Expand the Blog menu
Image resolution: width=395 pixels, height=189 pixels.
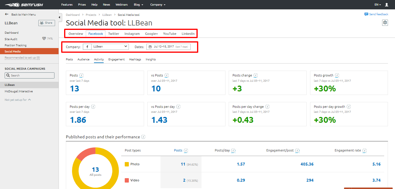coord(138,5)
